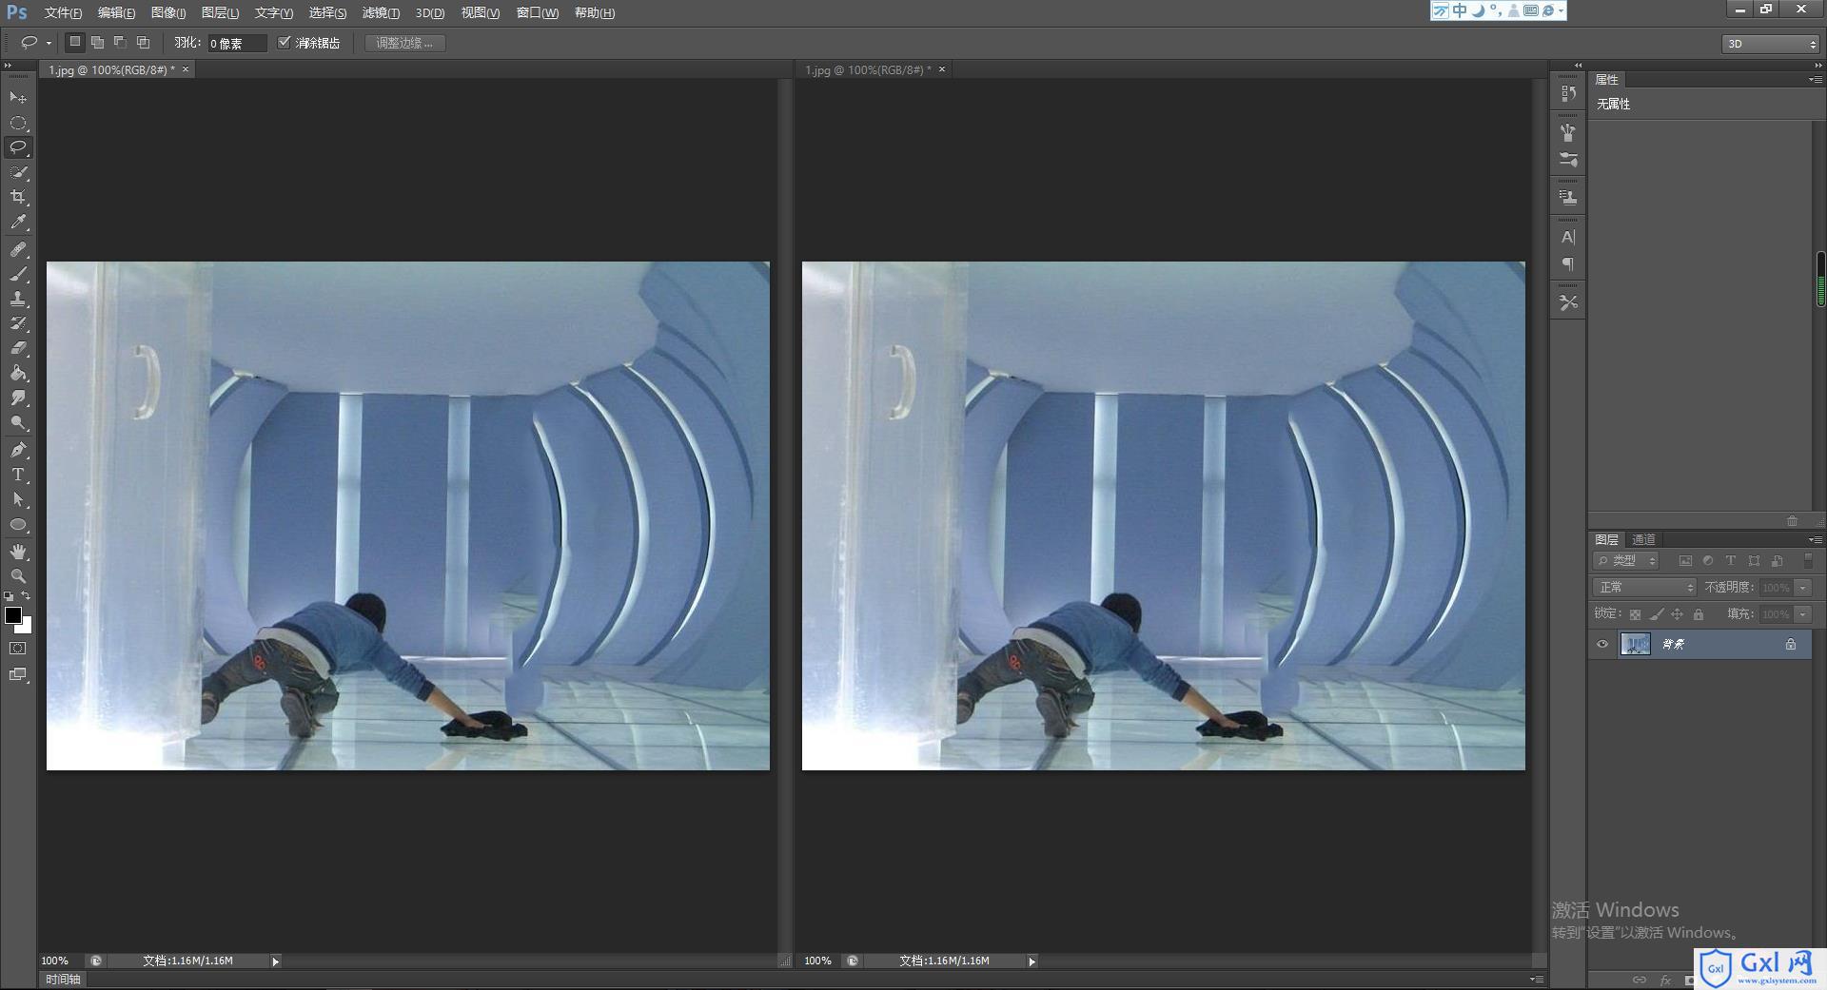Select the History Brush tool

pyautogui.click(x=18, y=323)
